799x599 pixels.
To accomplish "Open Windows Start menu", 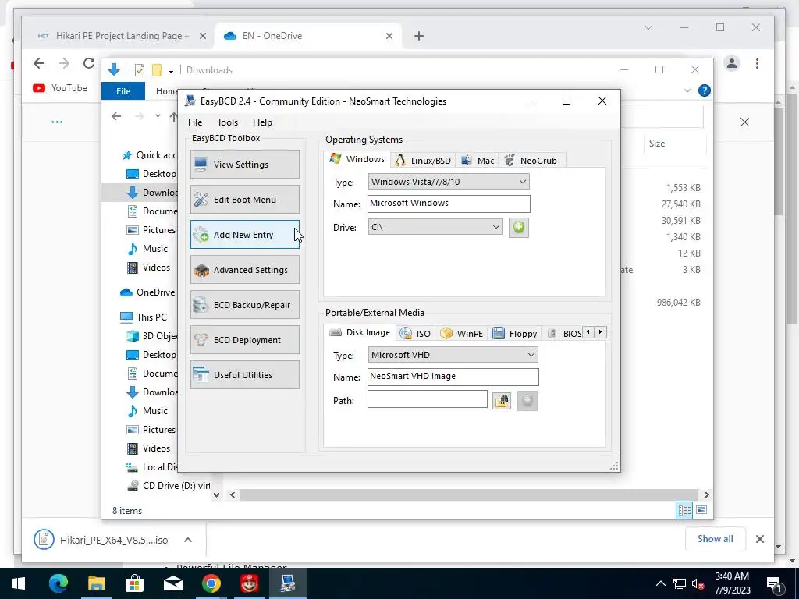I will [x=19, y=583].
